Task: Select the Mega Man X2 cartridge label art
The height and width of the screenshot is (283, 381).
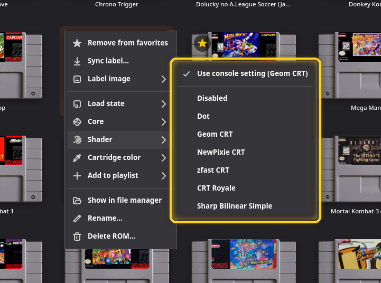Action: click(x=244, y=46)
